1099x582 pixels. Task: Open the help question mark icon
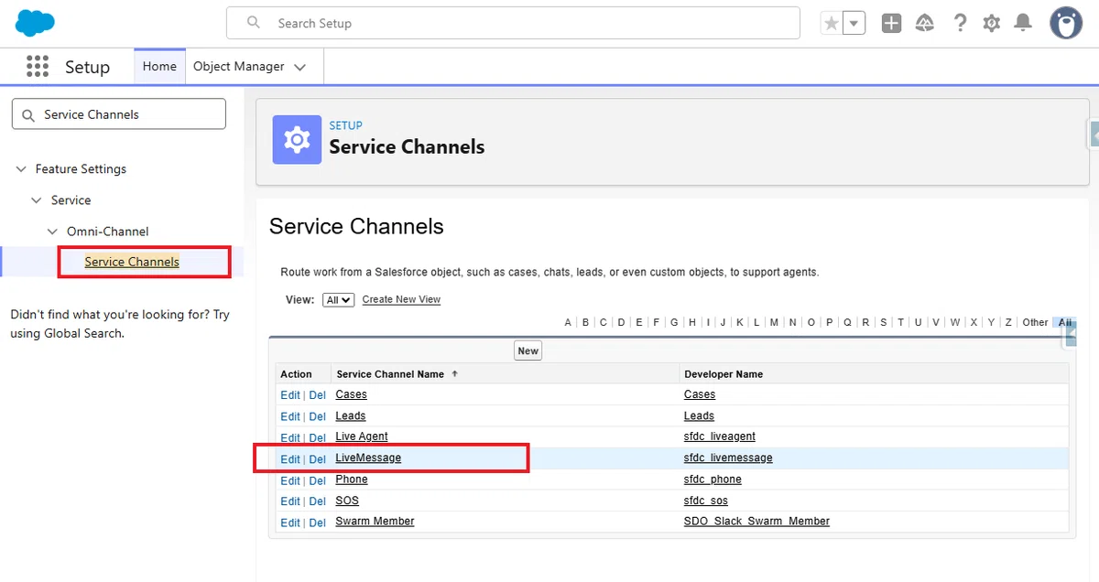point(960,24)
